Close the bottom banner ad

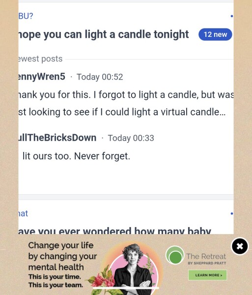pos(240,246)
